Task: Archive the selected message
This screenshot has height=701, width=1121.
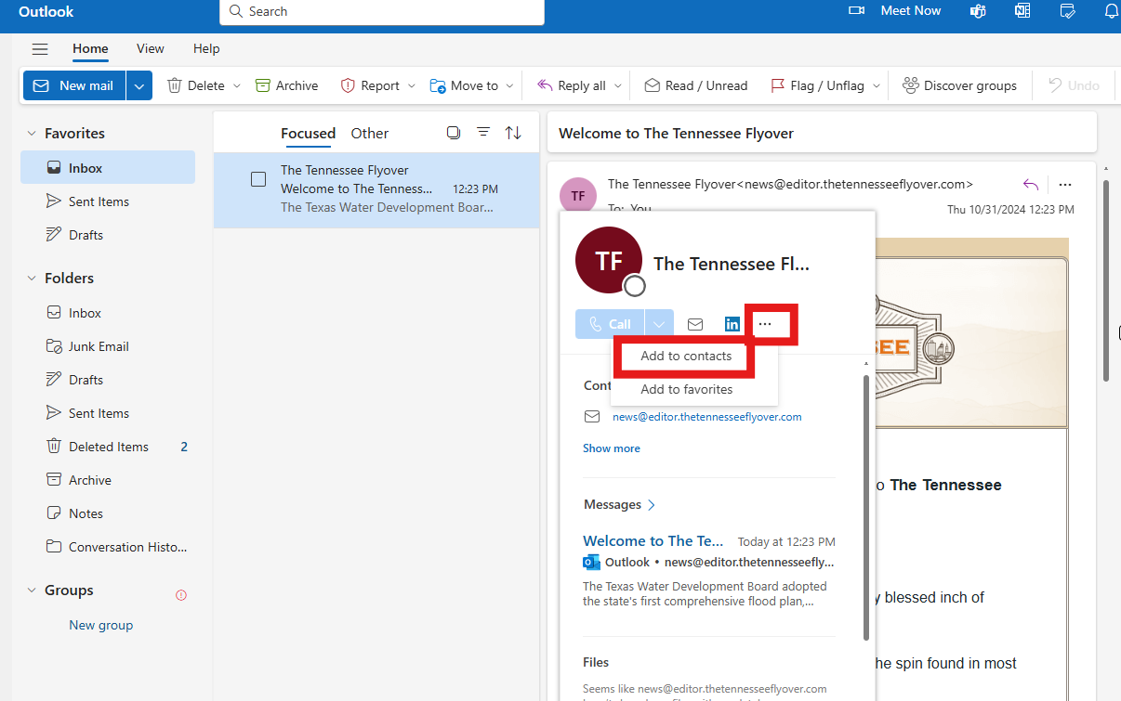Action: [286, 85]
